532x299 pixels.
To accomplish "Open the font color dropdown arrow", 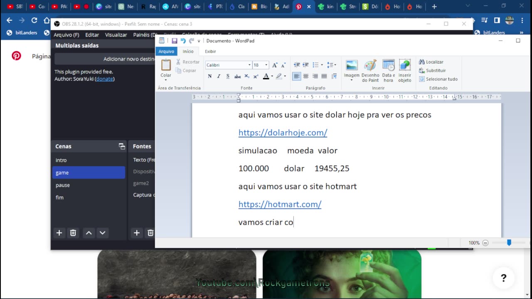I will tap(272, 76).
